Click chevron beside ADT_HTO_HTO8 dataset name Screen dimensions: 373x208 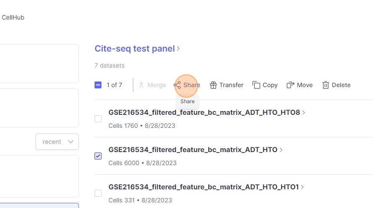304,113
